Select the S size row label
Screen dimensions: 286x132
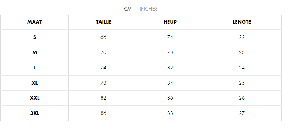coord(35,37)
